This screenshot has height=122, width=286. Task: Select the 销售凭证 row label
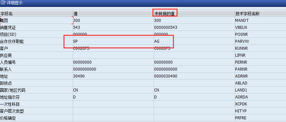coord(8,28)
